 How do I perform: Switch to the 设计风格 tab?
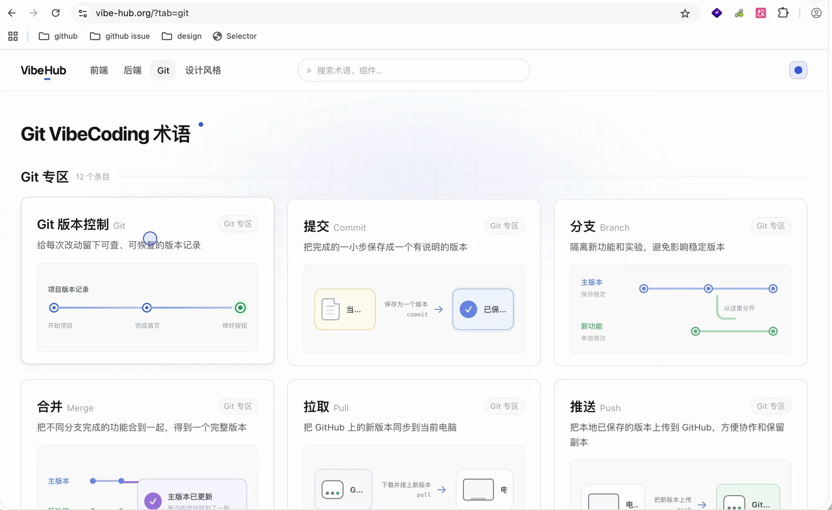click(x=203, y=70)
